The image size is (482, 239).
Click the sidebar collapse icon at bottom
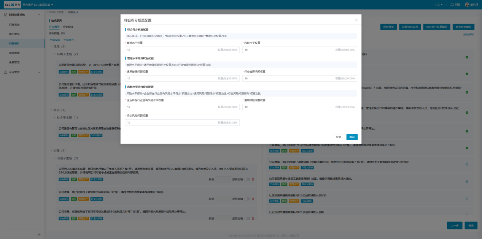pos(39,233)
